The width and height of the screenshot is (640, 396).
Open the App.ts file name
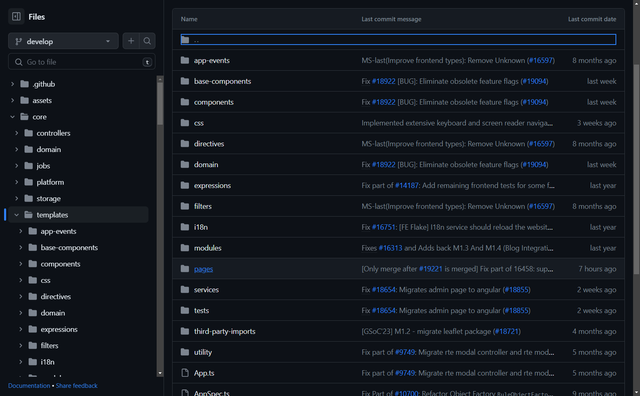tap(204, 373)
